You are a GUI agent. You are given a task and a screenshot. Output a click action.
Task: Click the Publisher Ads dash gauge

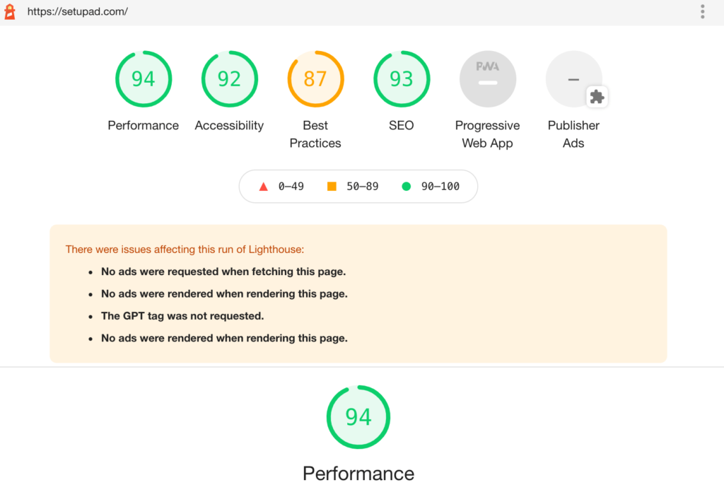573,78
